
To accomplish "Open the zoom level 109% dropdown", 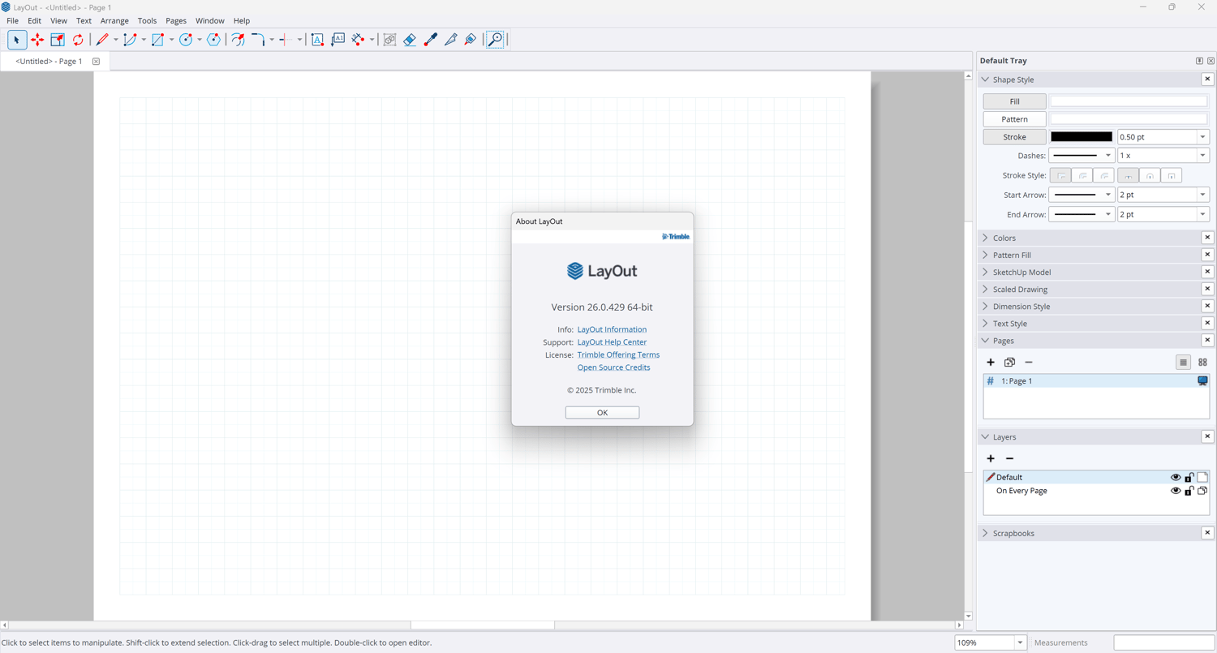I will (x=1020, y=643).
